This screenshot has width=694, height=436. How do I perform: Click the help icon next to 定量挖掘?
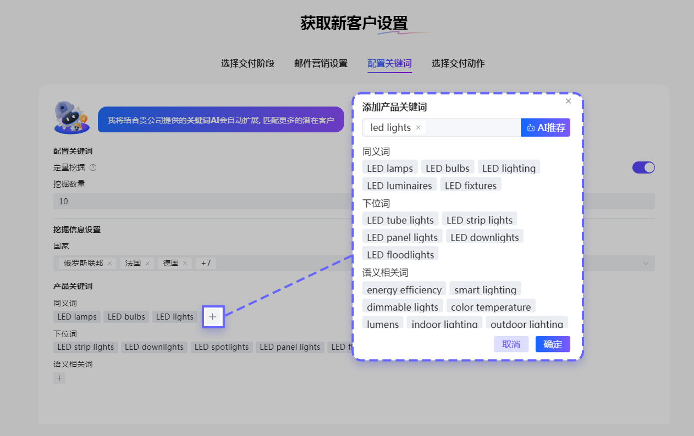click(x=93, y=167)
